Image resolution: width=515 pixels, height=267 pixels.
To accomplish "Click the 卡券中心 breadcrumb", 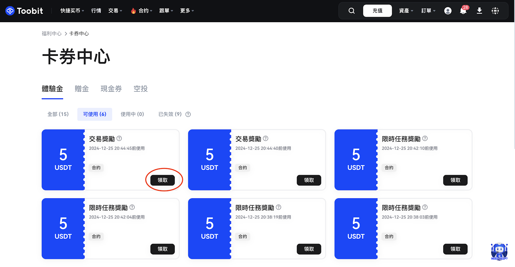I will click(79, 33).
